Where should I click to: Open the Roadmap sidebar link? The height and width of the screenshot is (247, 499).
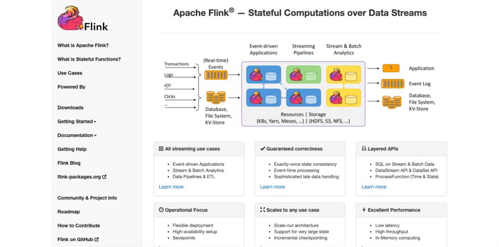(x=69, y=212)
